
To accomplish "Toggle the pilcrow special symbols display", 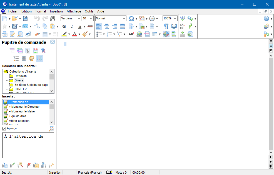I will [x=166, y=26].
